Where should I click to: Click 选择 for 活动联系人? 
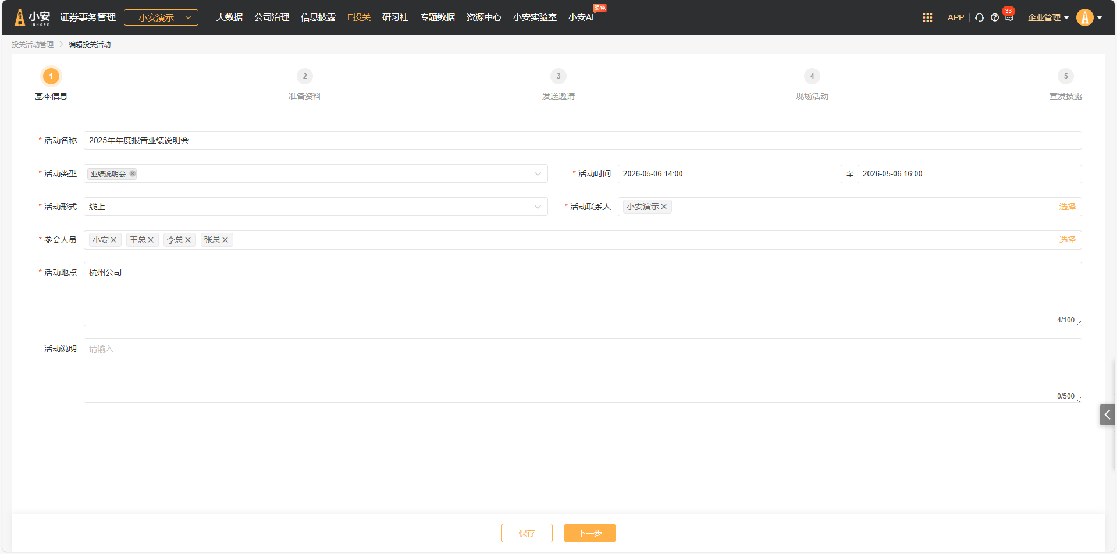pyautogui.click(x=1068, y=207)
